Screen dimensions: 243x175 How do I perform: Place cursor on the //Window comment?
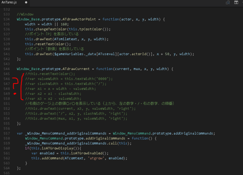pos(25,14)
